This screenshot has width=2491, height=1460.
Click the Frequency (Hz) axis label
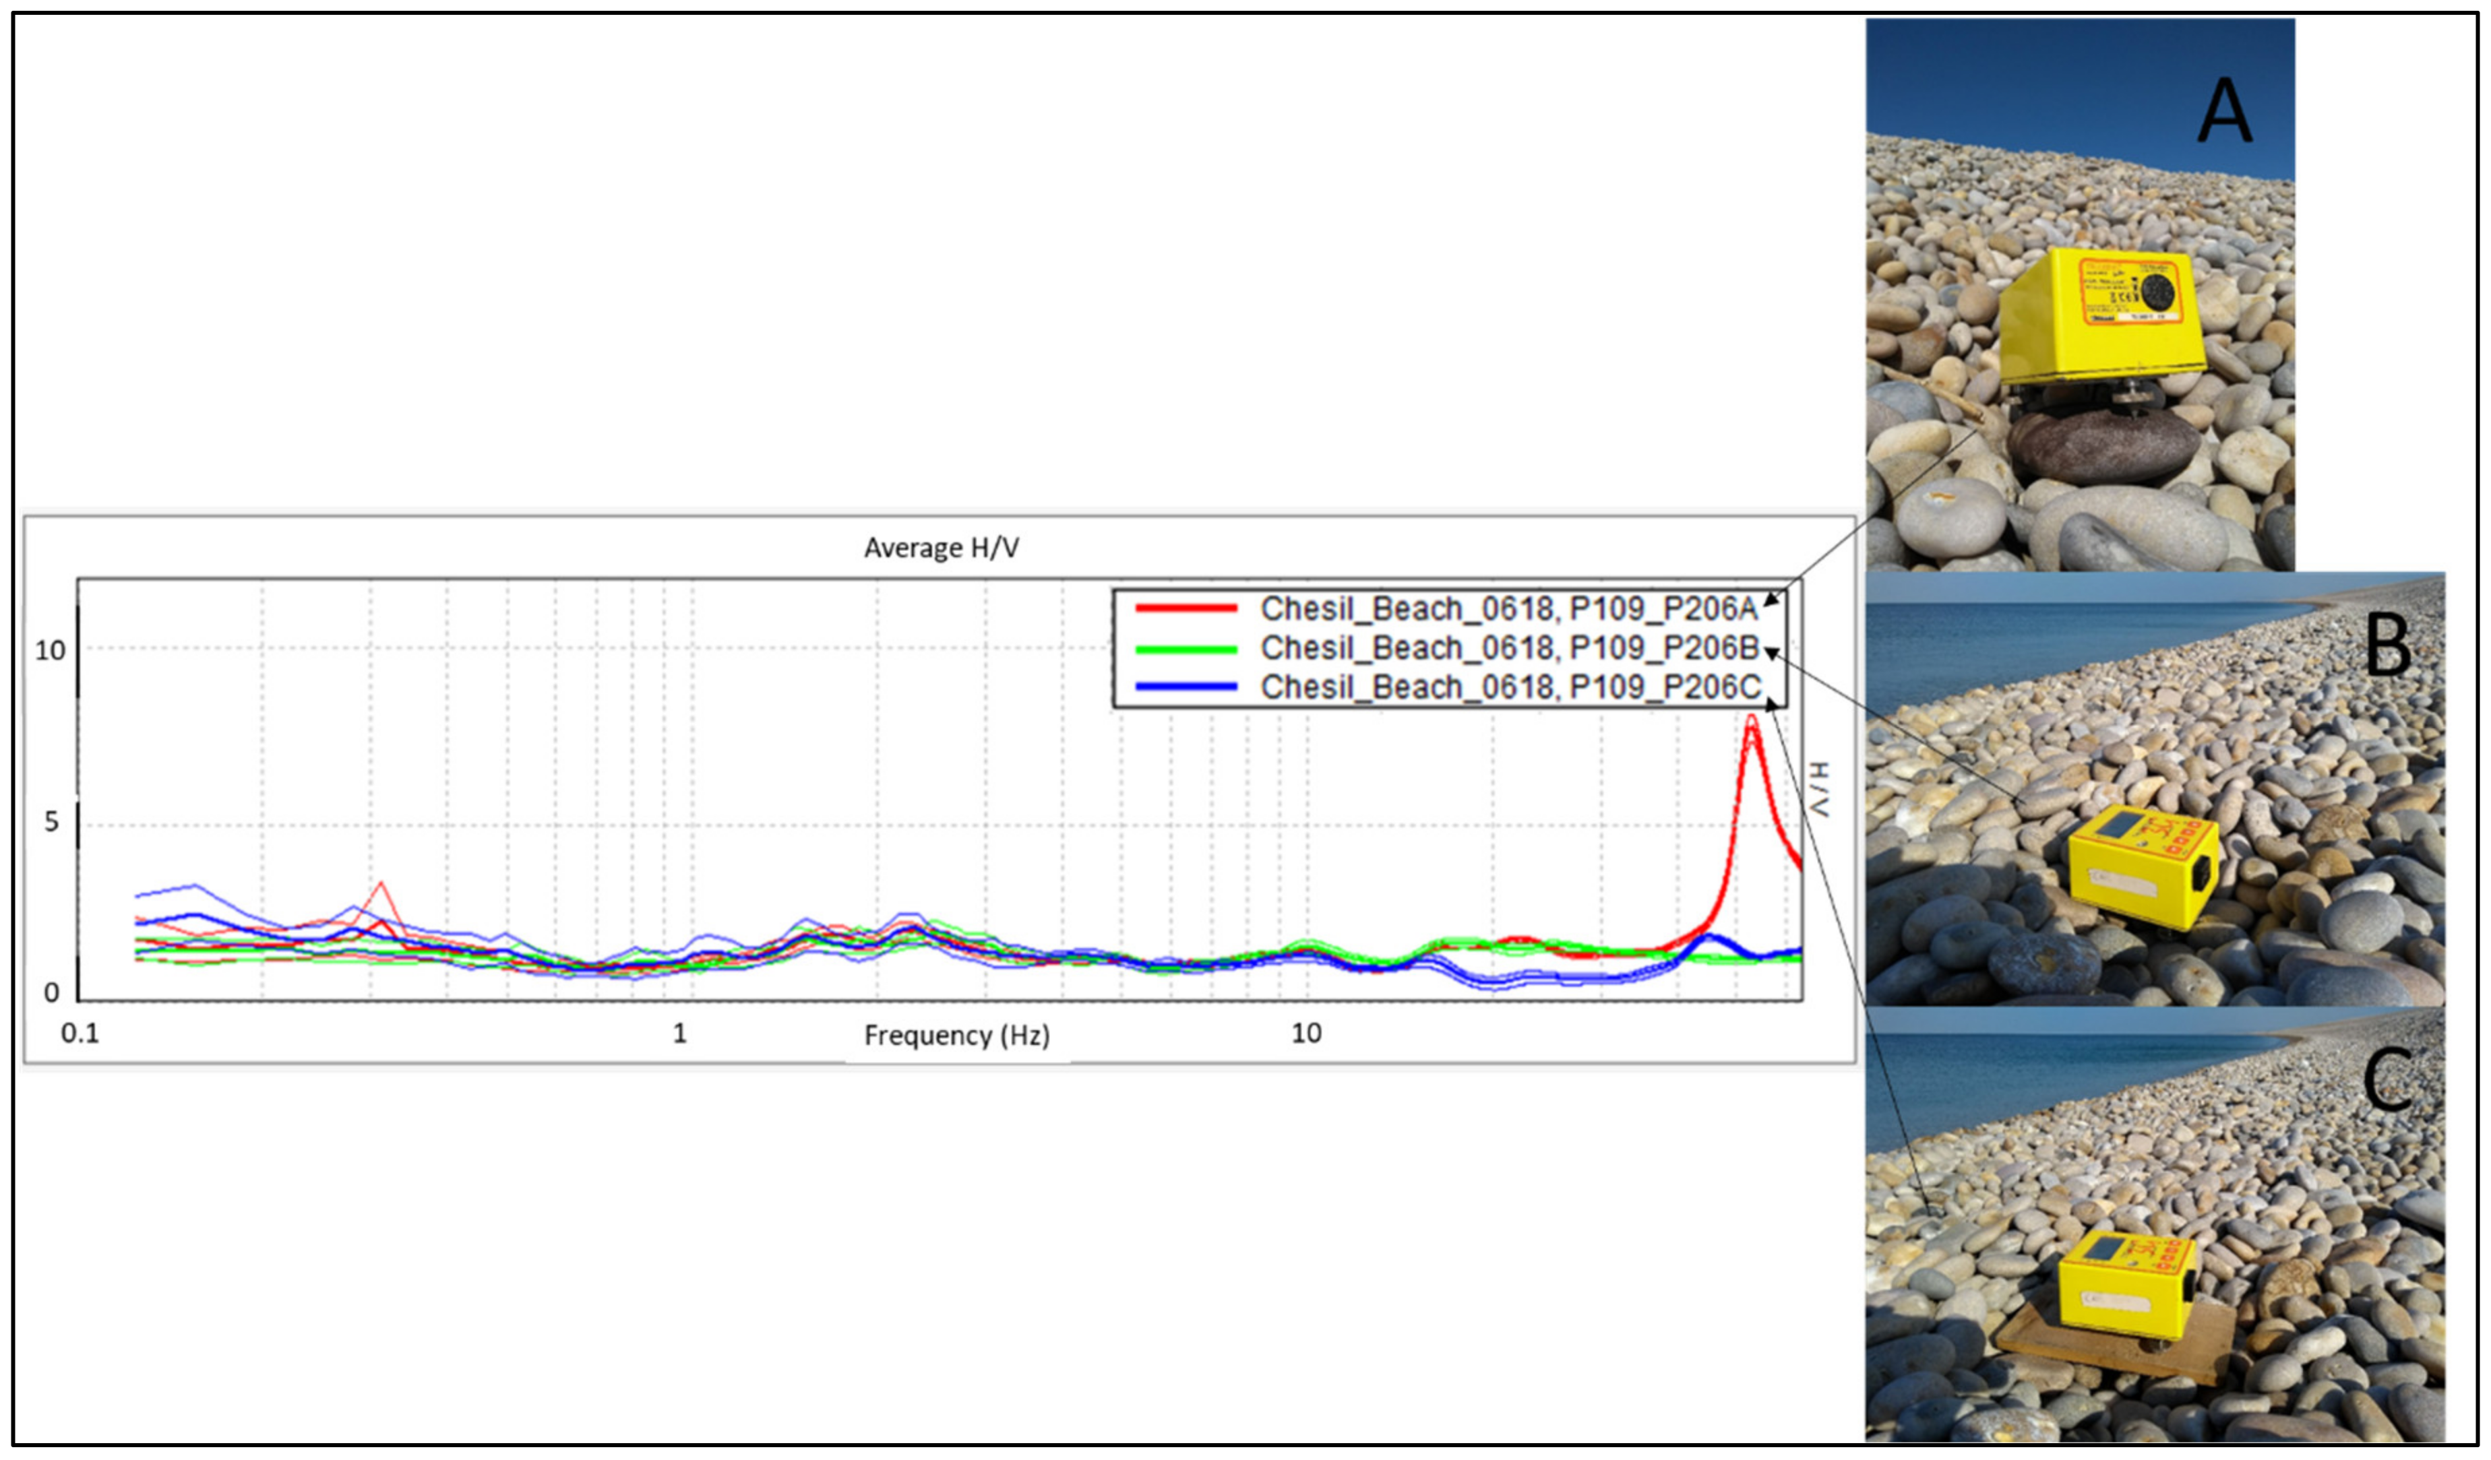pos(956,1036)
